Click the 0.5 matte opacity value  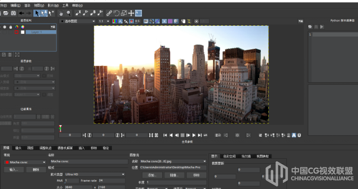(x=137, y=21)
